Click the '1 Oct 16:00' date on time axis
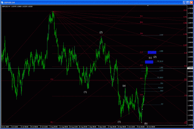194x129 pixels. [x=131, y=127]
